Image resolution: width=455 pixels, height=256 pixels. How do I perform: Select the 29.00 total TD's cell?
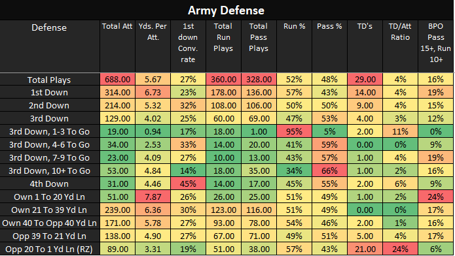tap(365, 80)
